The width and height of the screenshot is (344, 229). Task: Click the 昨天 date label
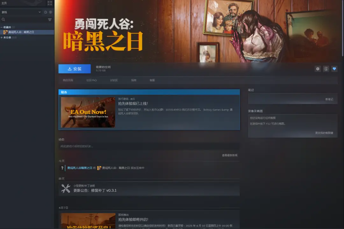point(62,179)
